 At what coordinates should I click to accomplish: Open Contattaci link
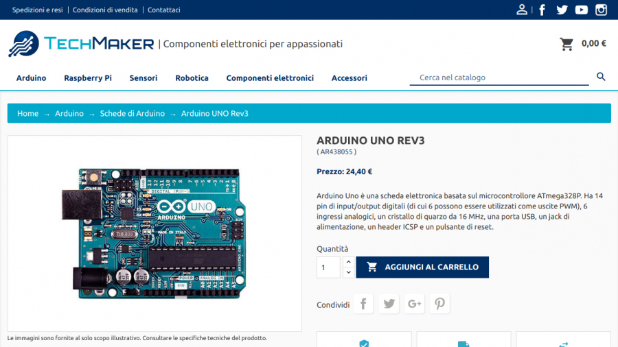[x=164, y=10]
